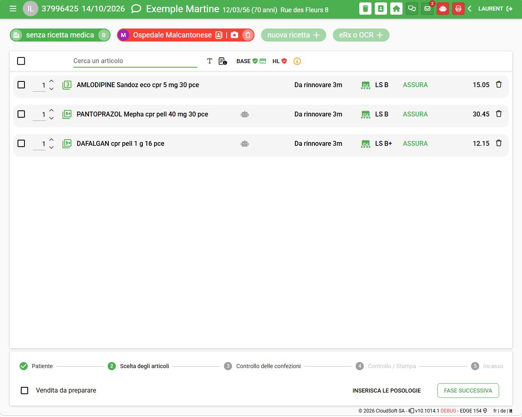This screenshot has width=522, height=417.
Task: Click the red printer icon in header
Action: pos(458,9)
